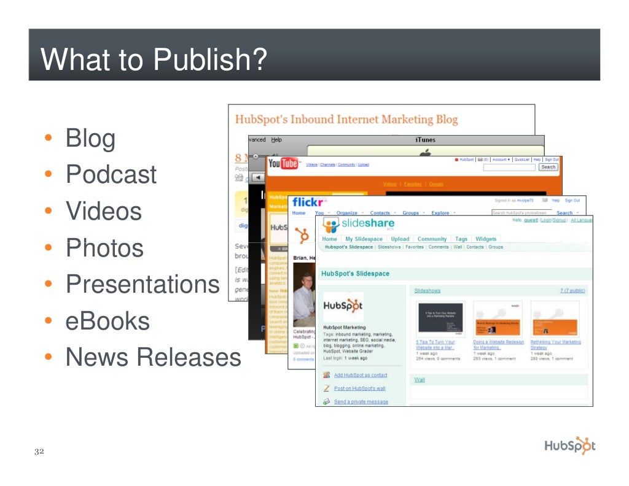Click iTunes back arrow button
Screen dimensions: 629x486
[x=258, y=177]
